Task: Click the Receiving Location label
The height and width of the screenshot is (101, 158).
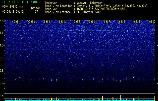Action: pos(59,6)
